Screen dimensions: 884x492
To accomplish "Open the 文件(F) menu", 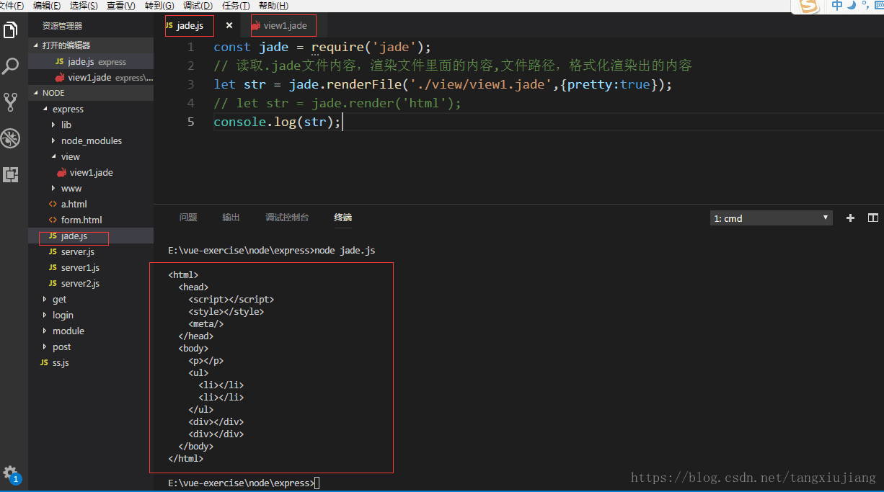I will 11,5.
